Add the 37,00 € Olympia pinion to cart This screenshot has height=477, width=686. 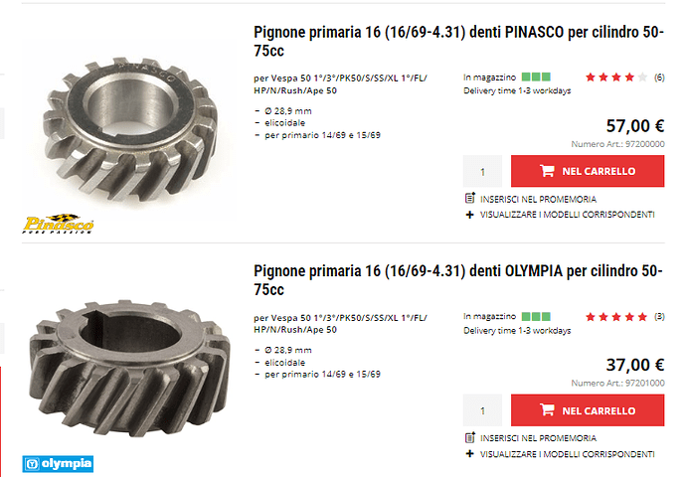[588, 409]
